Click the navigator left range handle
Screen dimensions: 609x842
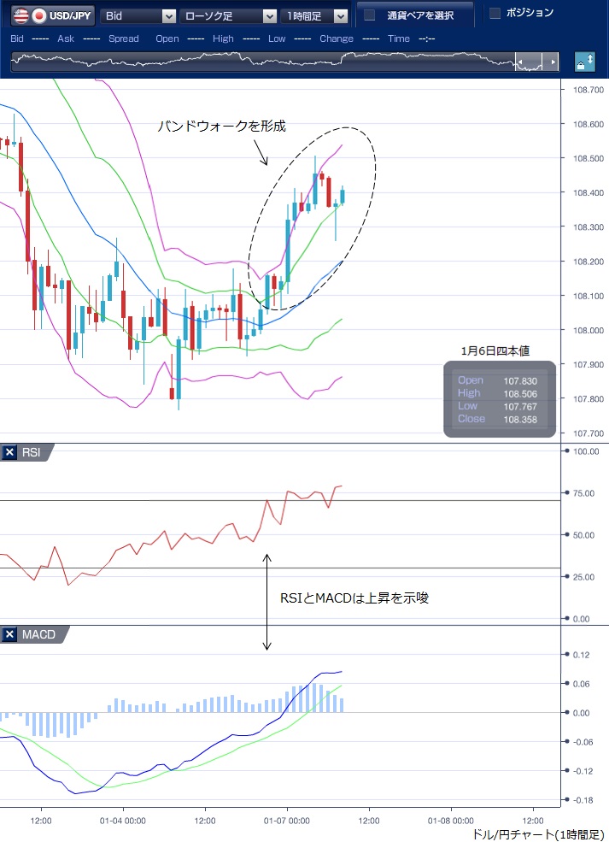tap(518, 63)
